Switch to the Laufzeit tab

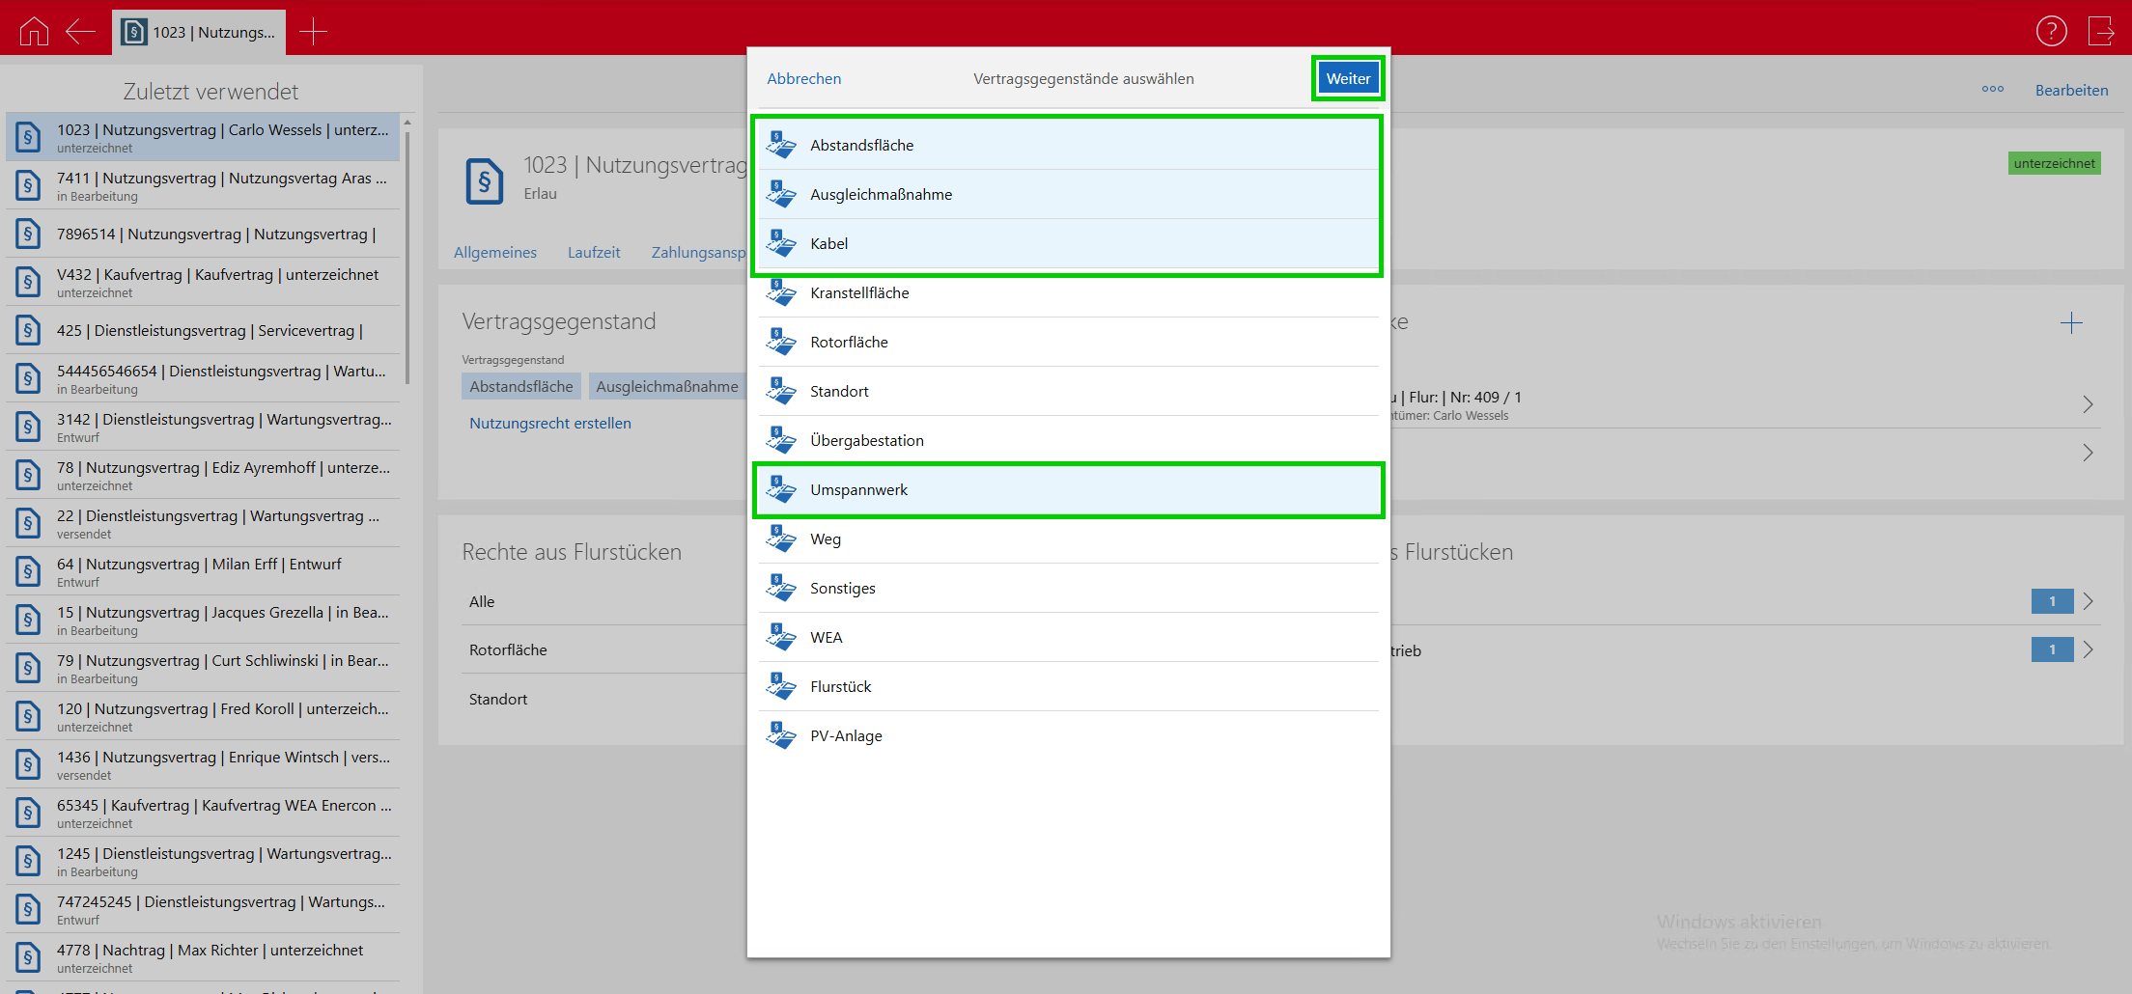593,253
